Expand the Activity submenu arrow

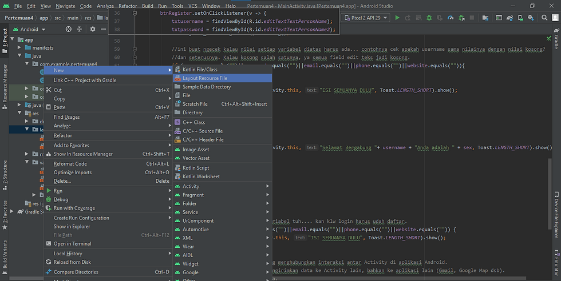click(268, 186)
